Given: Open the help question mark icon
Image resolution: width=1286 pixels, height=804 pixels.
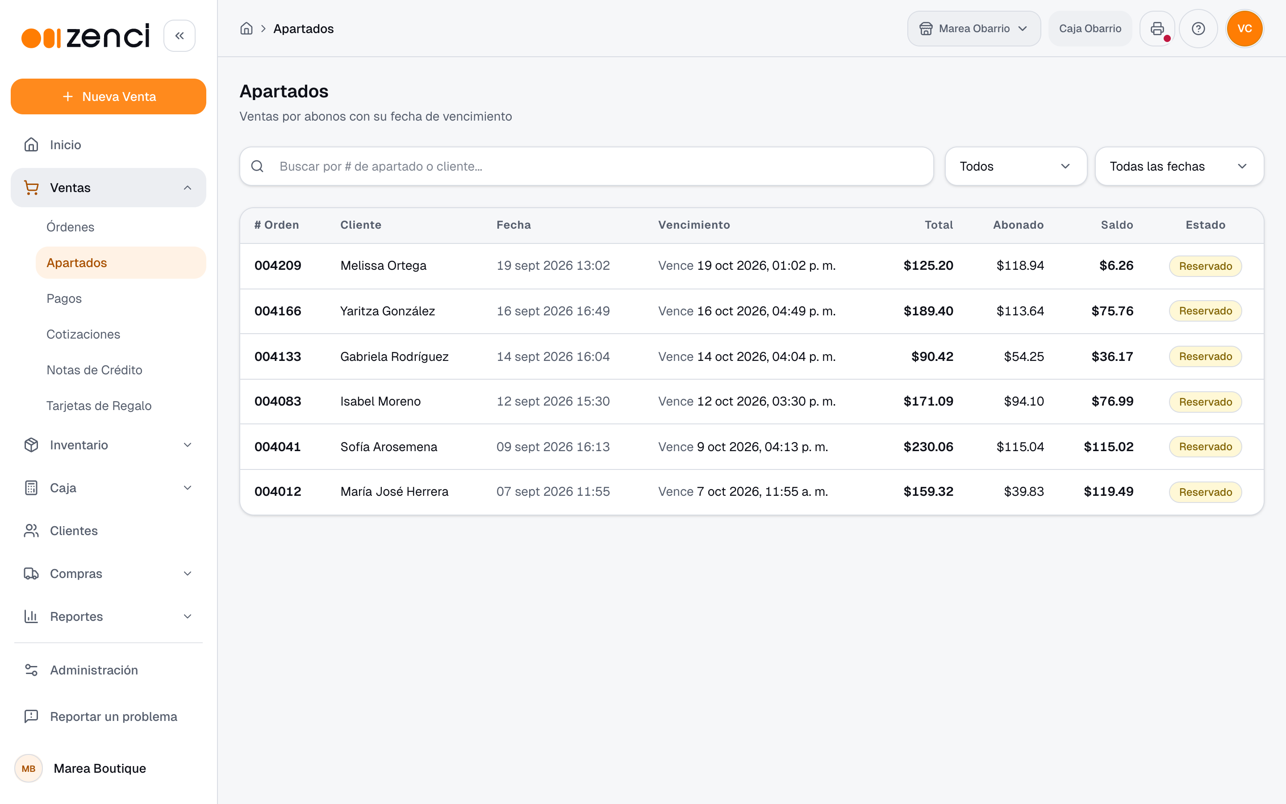Looking at the screenshot, I should point(1198,29).
